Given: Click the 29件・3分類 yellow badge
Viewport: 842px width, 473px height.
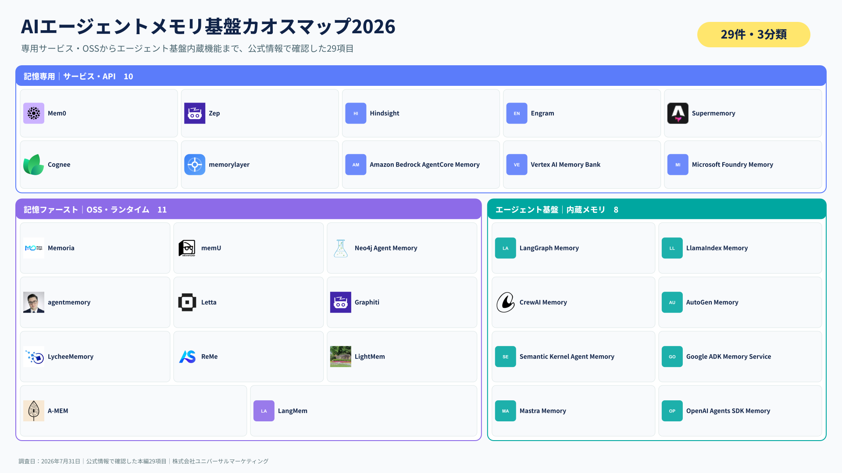Looking at the screenshot, I should [x=753, y=35].
